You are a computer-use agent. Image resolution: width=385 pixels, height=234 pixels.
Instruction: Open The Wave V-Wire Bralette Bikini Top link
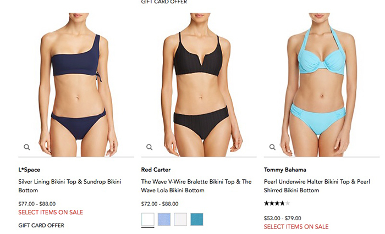coord(196,186)
